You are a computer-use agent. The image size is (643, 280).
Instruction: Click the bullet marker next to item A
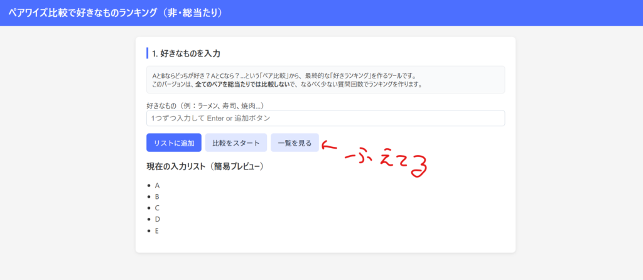[x=149, y=186]
